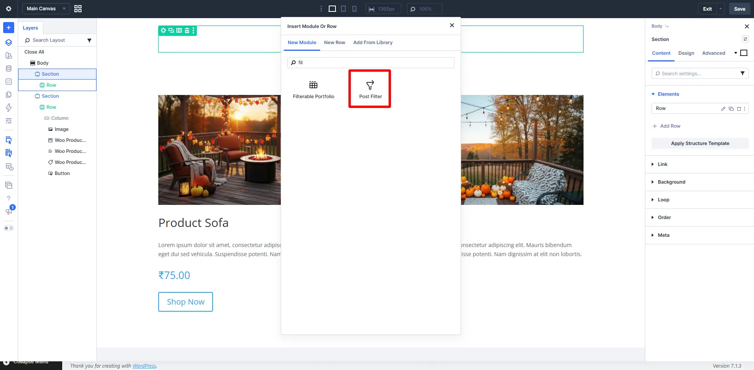Open the Layers panel icon in sidebar
The image size is (754, 370).
click(9, 43)
